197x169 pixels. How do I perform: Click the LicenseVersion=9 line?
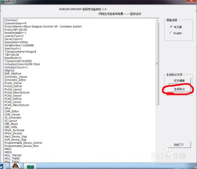15,23
